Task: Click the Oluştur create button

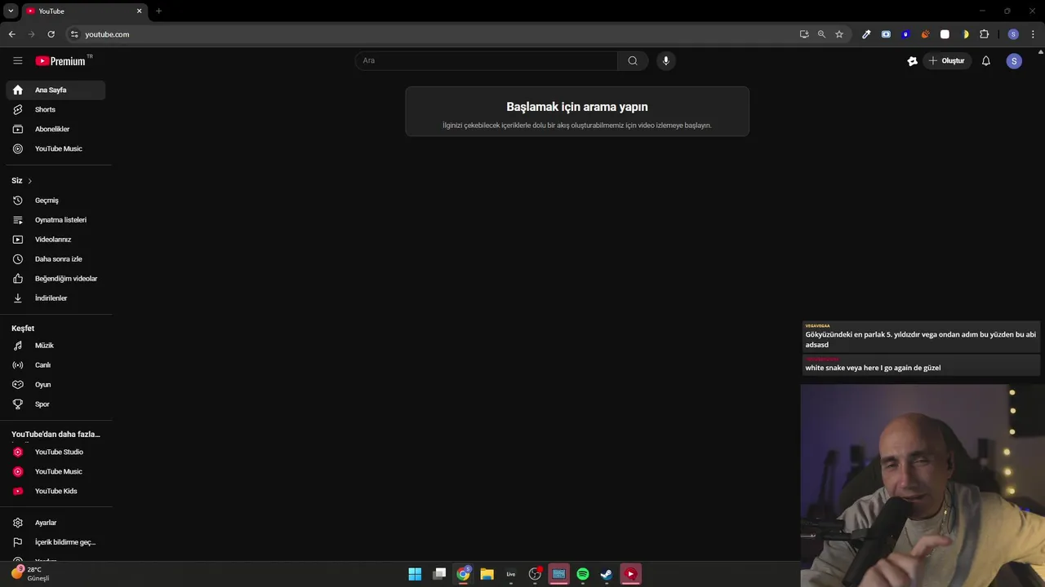Action: (947, 61)
